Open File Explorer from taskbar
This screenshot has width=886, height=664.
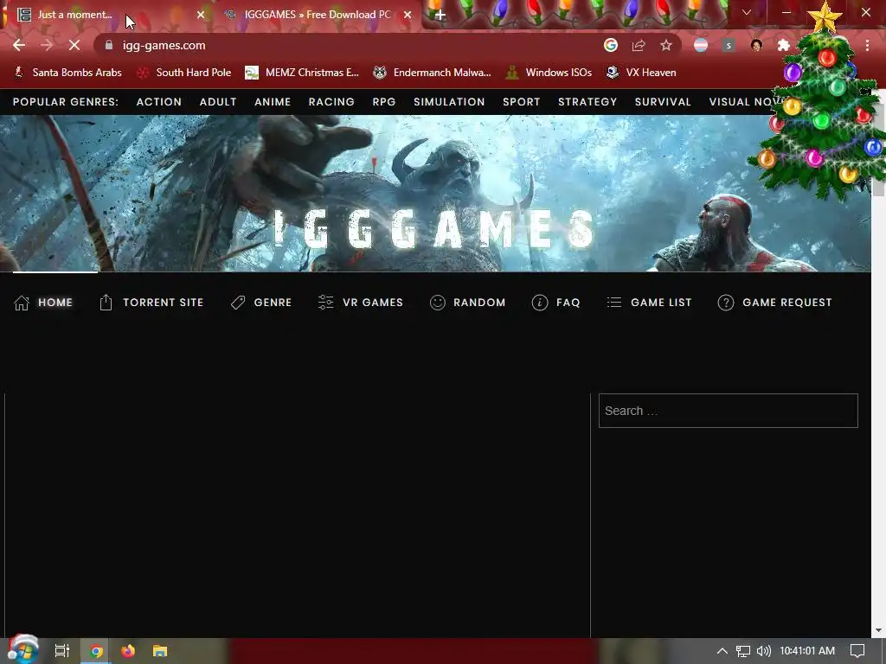tap(160, 651)
